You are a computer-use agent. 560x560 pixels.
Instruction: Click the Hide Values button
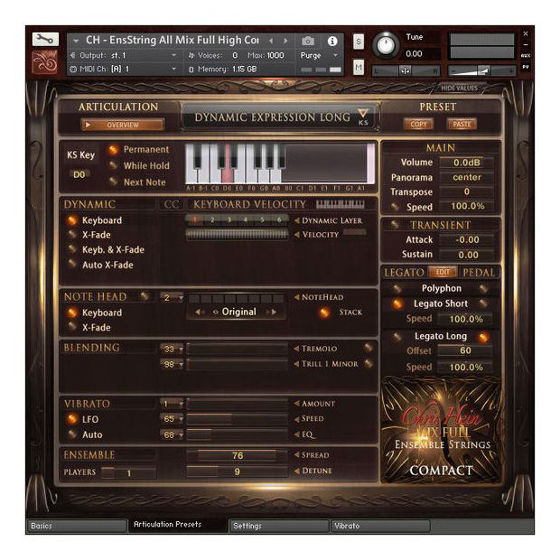point(459,88)
